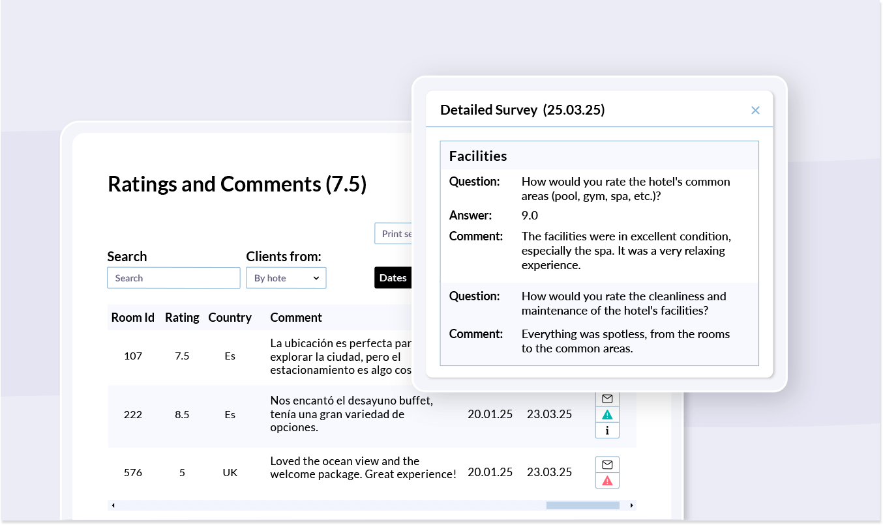Click the left arrow of the horizontal scrollbar

(x=113, y=505)
